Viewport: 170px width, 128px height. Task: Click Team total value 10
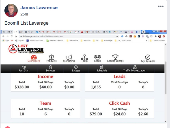click(22, 114)
